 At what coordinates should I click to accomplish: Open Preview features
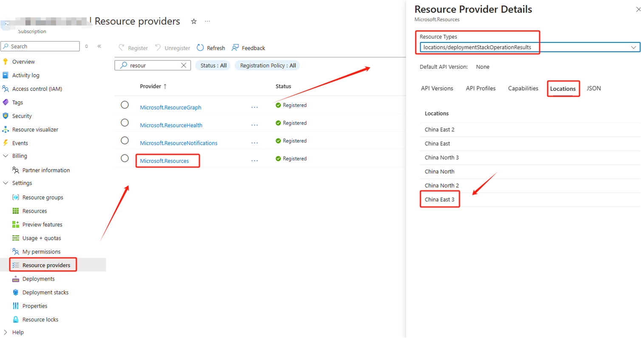click(42, 225)
